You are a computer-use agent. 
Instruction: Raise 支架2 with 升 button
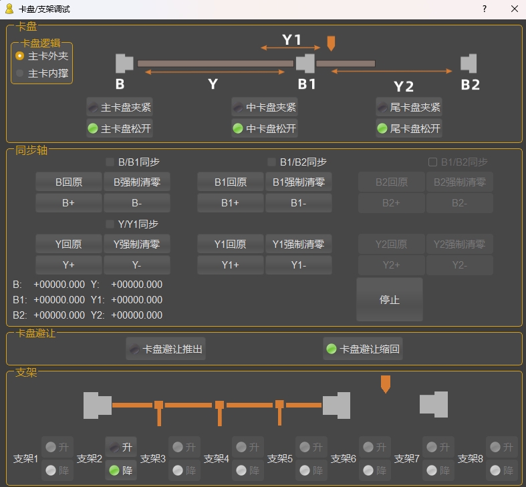pyautogui.click(x=121, y=447)
